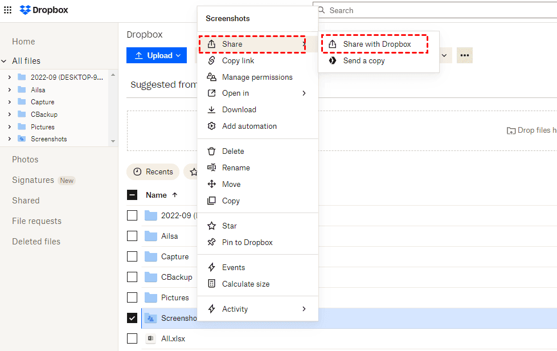The width and height of the screenshot is (557, 351).
Task: Click the Upload button
Action: pos(157,55)
